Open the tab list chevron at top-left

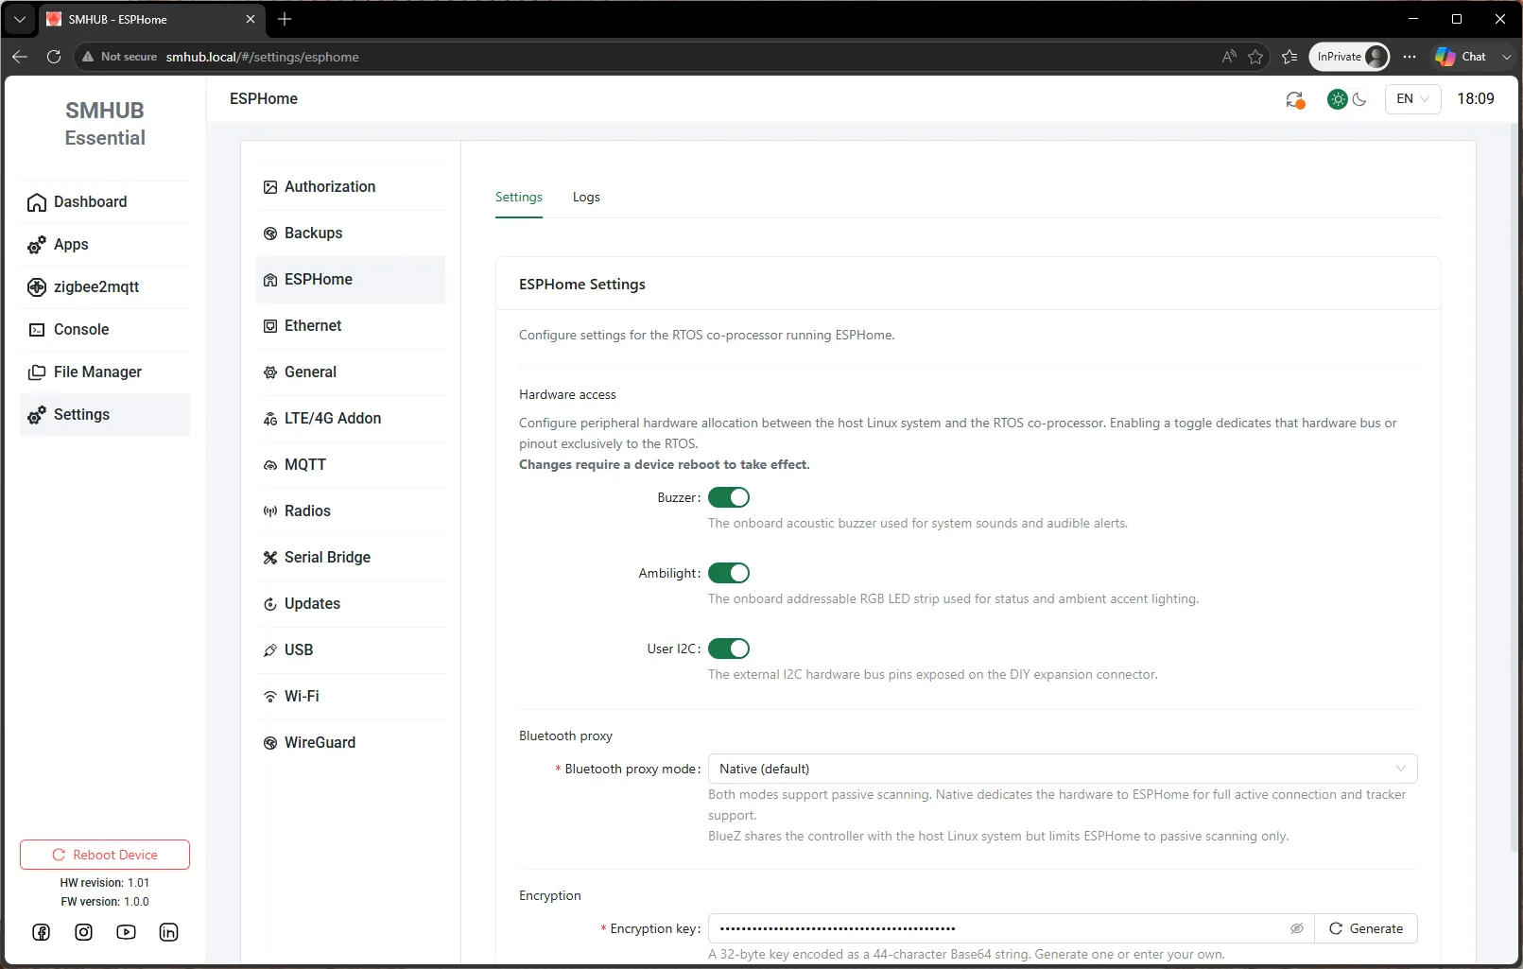click(x=19, y=19)
